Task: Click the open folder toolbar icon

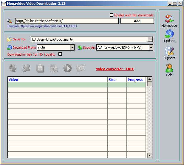Action: [80, 68]
